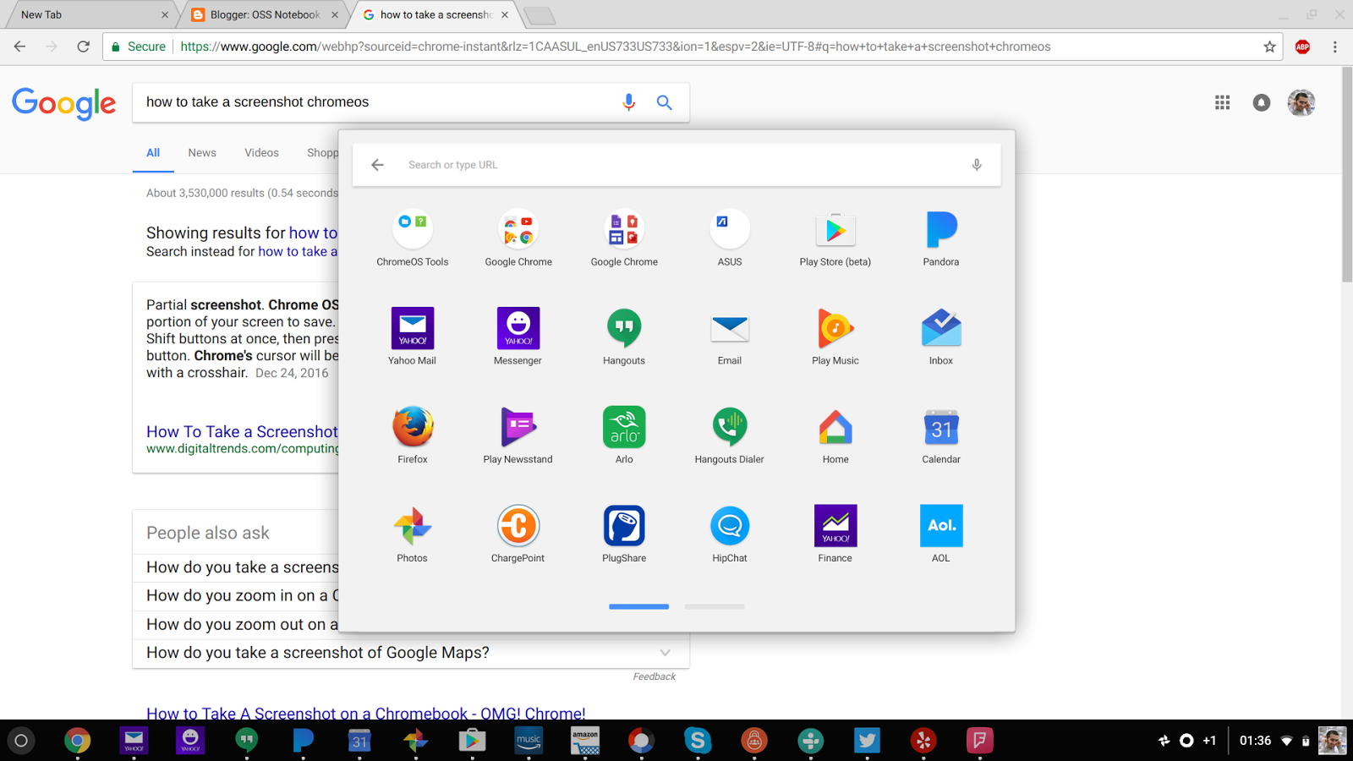Viewport: 1353px width, 761px height.
Task: Open the OMG! Chrome! Chromebook screenshot link
Action: coord(365,714)
